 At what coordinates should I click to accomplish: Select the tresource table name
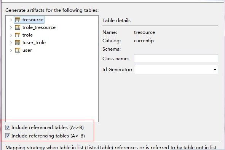(33, 20)
